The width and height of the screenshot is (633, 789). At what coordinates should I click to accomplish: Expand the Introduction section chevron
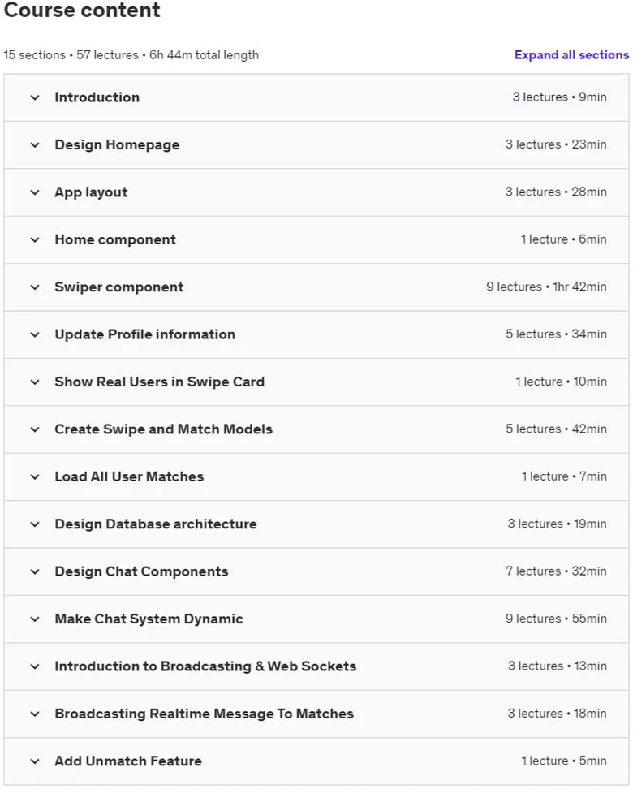35,97
